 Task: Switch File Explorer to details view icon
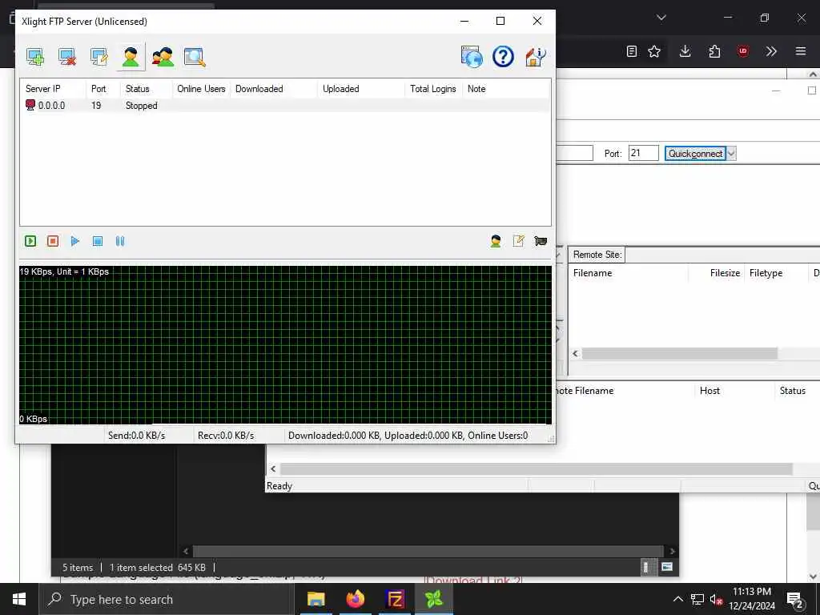[x=646, y=567]
